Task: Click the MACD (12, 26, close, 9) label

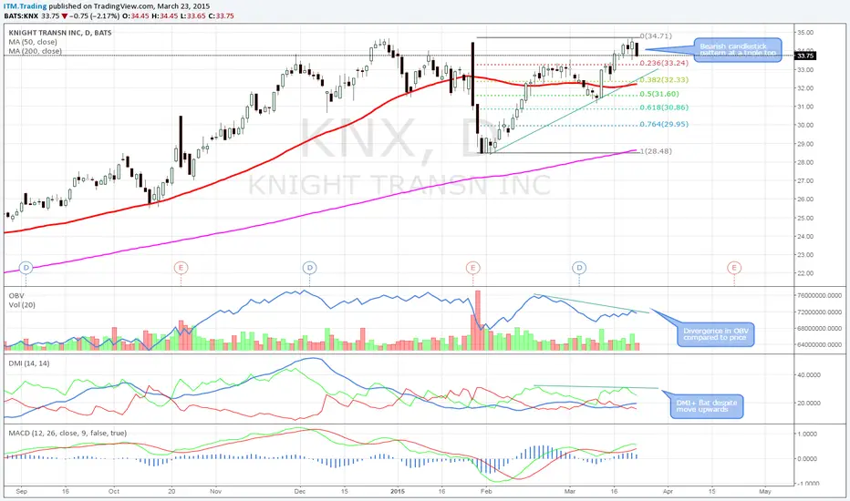Action: (67, 433)
